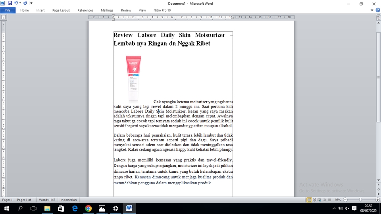Select the Labore product tube image
Viewport: 381px width, 214px height.
pyautogui.click(x=133, y=79)
